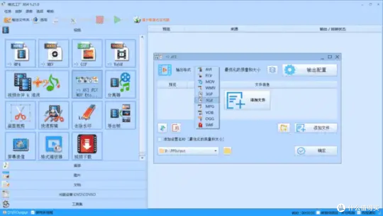Click the scroll-down arrow of the tile panel
383x216 pixels.
(142, 158)
